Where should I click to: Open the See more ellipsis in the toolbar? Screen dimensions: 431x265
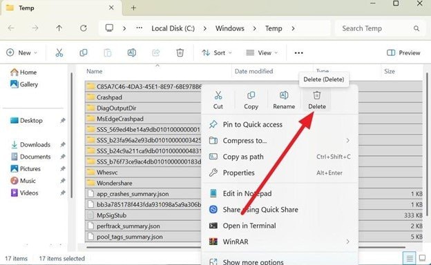299,52
